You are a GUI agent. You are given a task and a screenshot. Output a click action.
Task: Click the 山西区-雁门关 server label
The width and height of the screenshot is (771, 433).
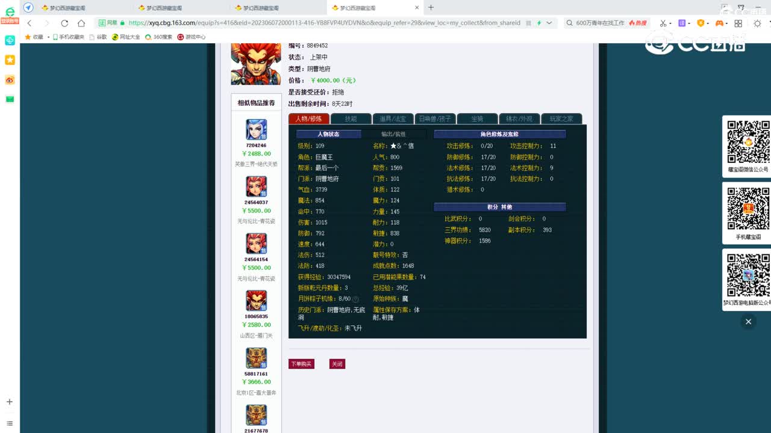[257, 336]
